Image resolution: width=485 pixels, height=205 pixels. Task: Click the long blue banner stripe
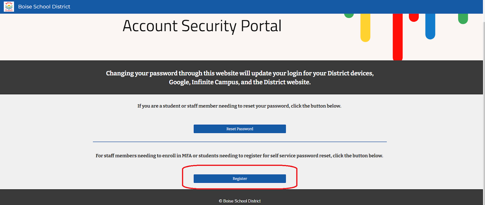click(430, 26)
